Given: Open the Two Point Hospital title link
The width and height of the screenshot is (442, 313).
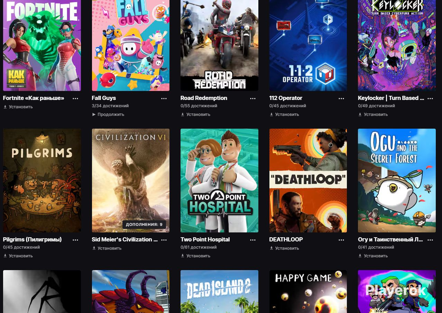Looking at the screenshot, I should 205,240.
